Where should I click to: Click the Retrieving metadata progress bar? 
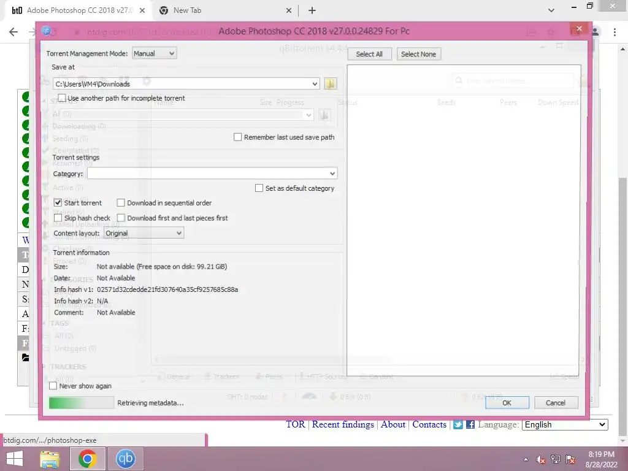(x=82, y=403)
